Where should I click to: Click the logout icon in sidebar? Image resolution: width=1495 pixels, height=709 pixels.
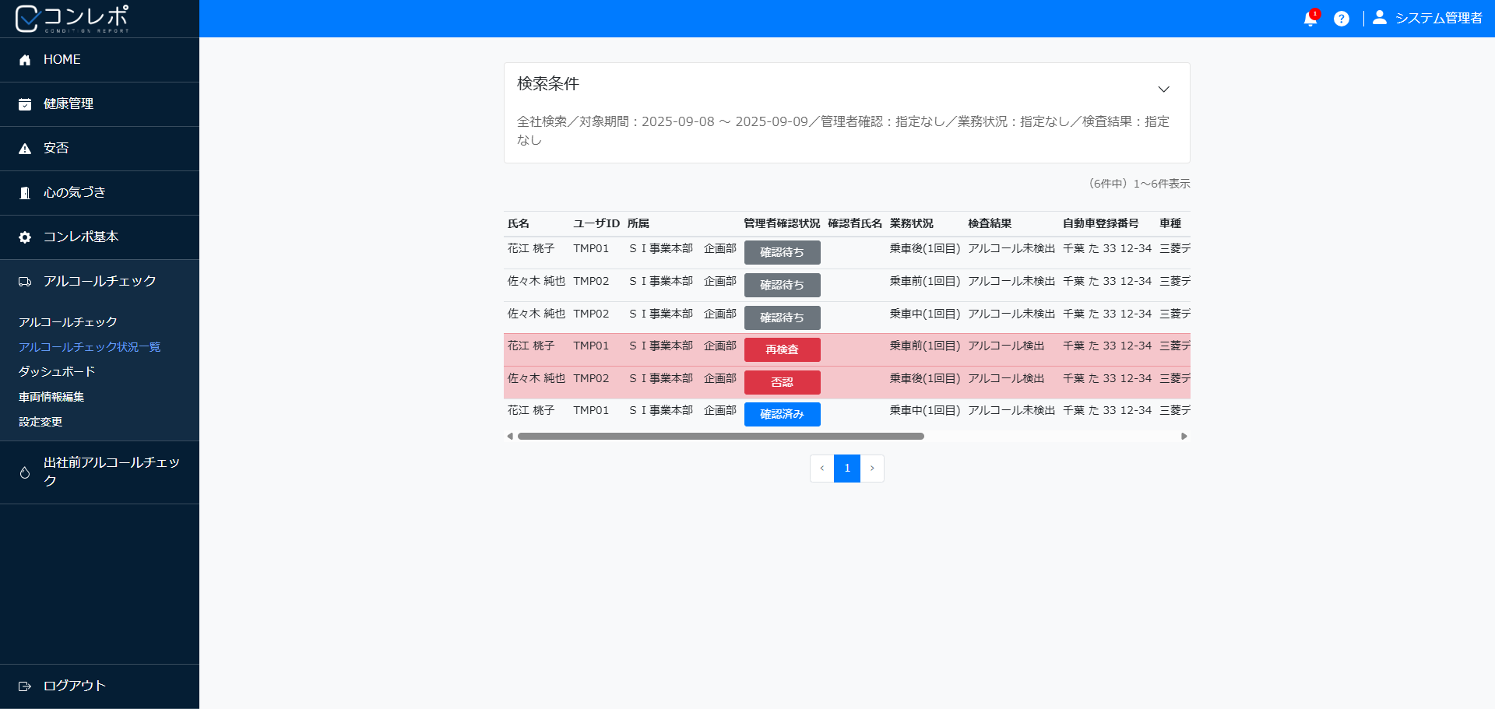(x=25, y=686)
